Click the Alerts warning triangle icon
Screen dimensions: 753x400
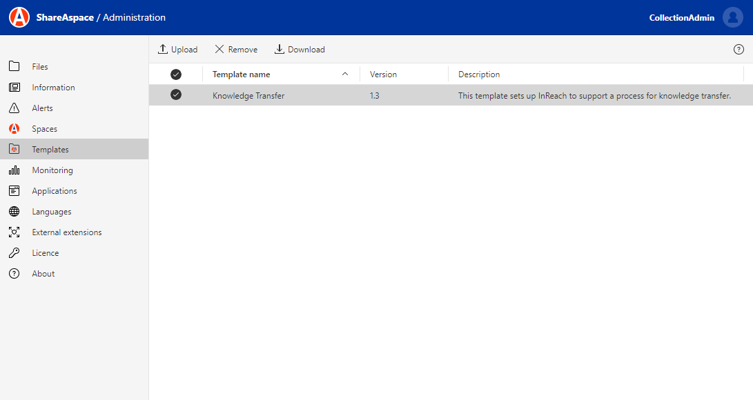coord(14,108)
